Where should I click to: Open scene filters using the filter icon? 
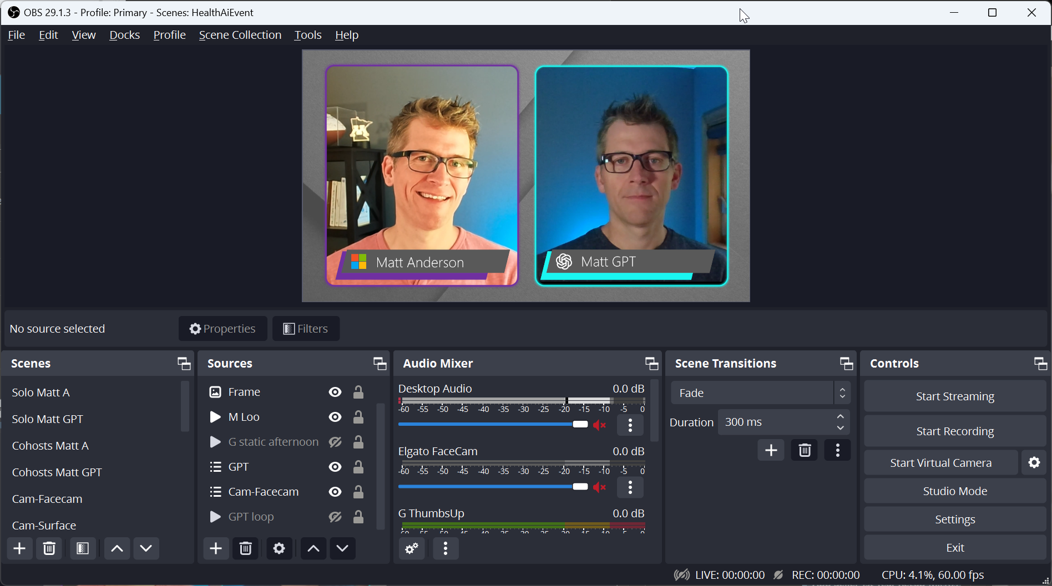click(x=82, y=548)
